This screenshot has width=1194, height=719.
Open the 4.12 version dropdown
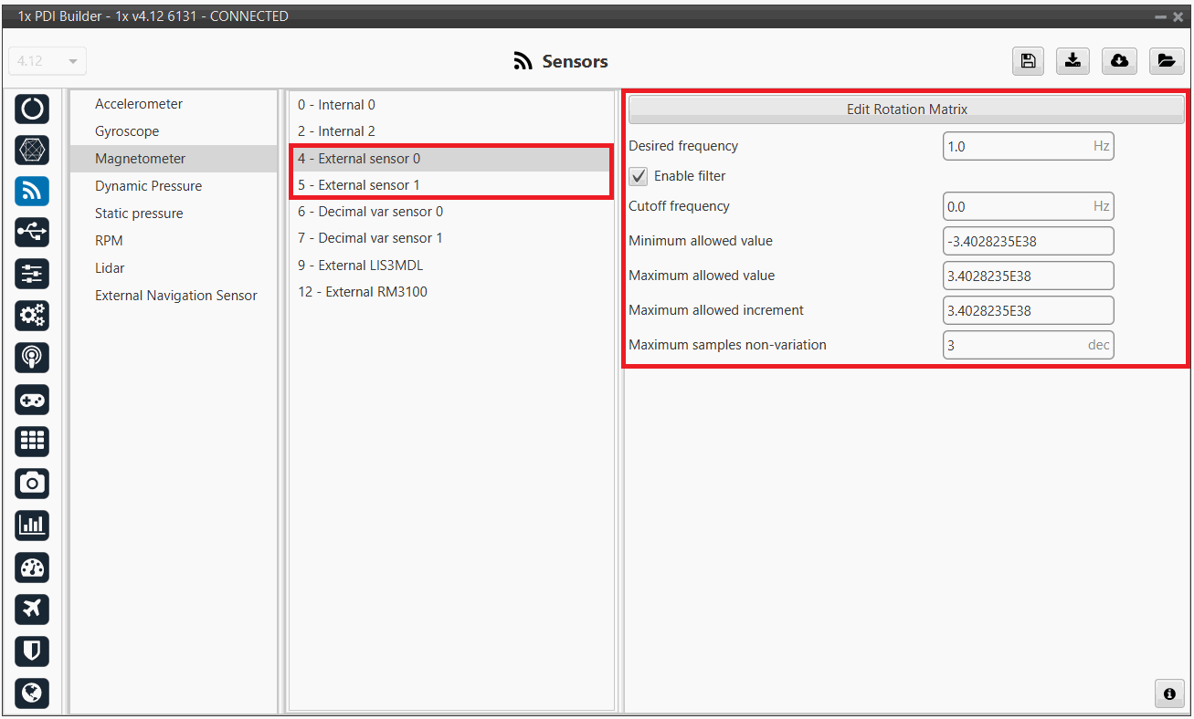(x=48, y=61)
